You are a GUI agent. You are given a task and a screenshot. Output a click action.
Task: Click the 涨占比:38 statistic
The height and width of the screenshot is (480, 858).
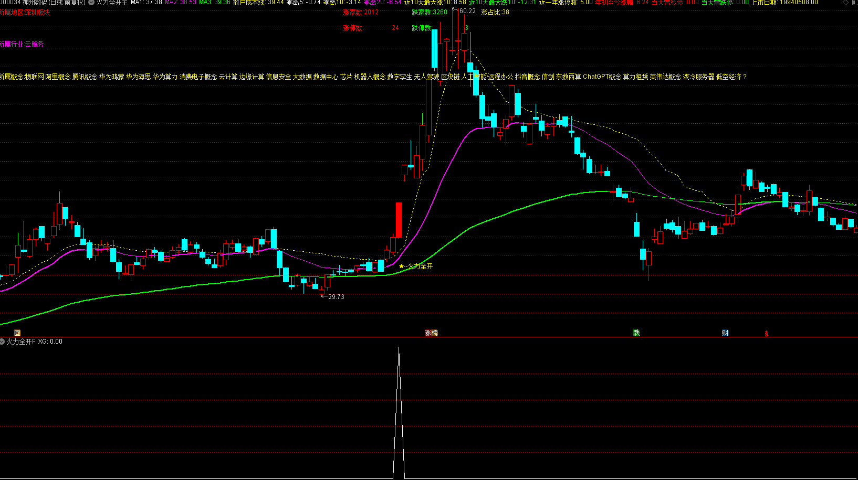tap(495, 12)
